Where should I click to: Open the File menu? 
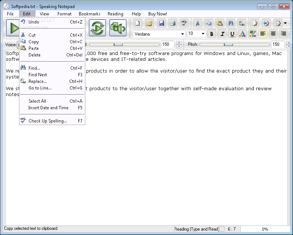[10, 14]
